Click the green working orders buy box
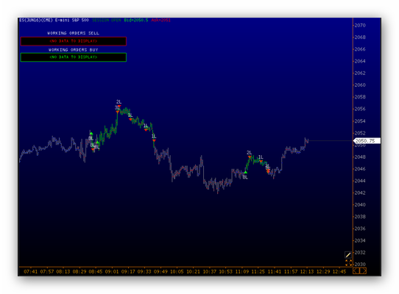The image size is (399, 294). click(74, 57)
